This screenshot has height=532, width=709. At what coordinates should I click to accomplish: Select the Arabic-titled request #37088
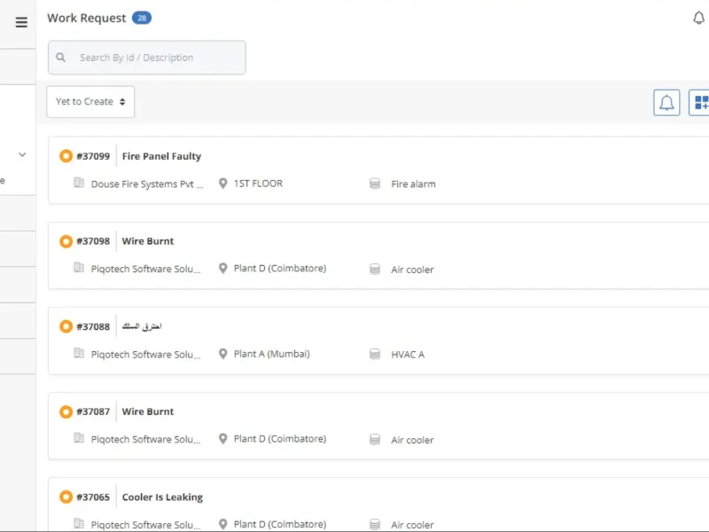point(142,326)
